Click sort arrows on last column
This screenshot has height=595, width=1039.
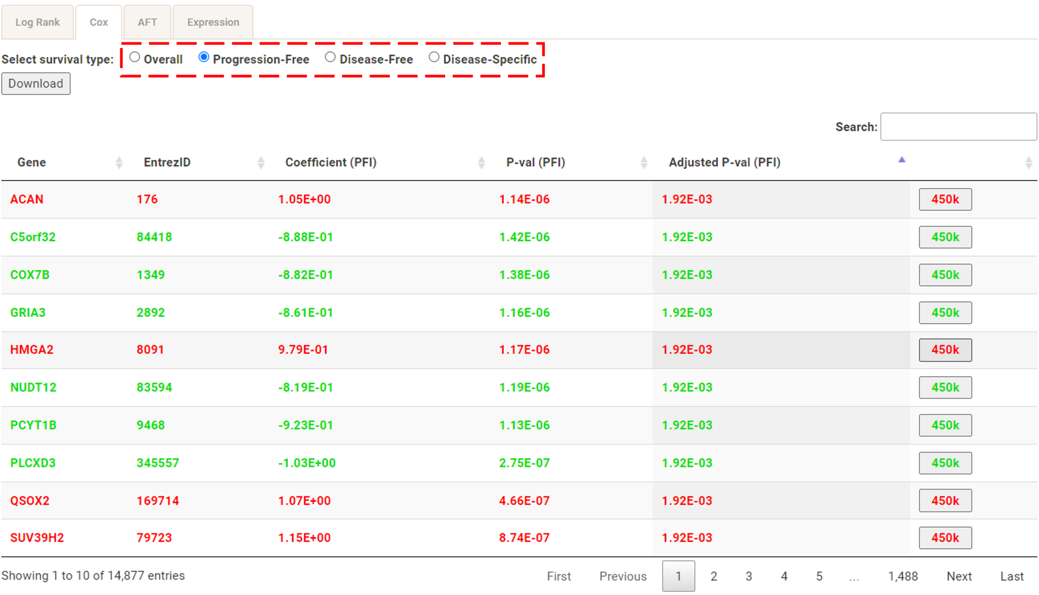point(1028,162)
